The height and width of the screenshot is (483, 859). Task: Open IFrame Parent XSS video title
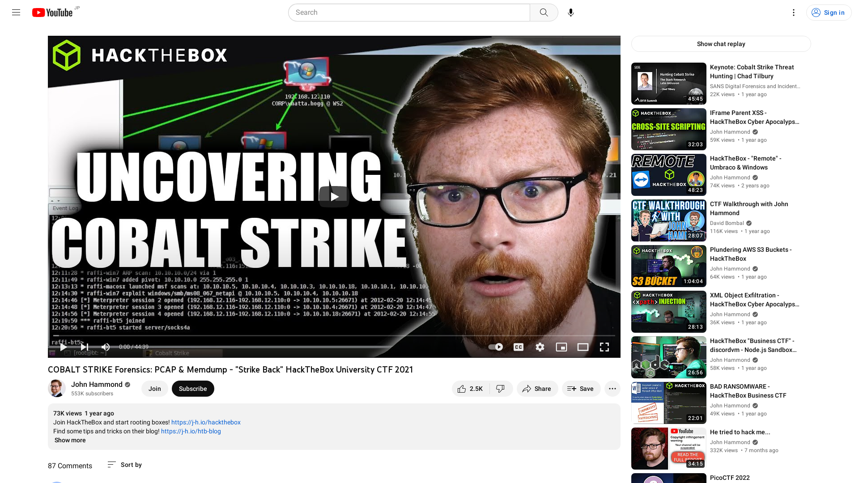click(x=754, y=117)
